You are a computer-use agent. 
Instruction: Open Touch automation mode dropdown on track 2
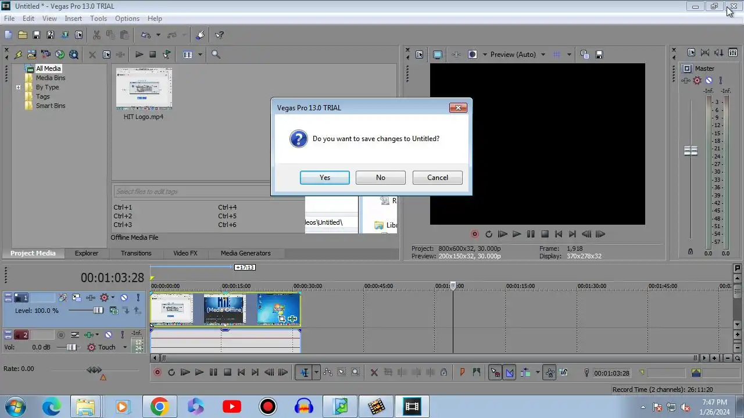tap(124, 347)
